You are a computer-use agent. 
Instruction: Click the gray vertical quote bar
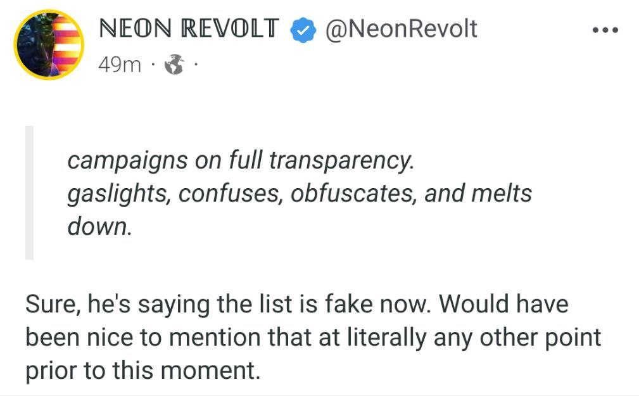[29, 193]
